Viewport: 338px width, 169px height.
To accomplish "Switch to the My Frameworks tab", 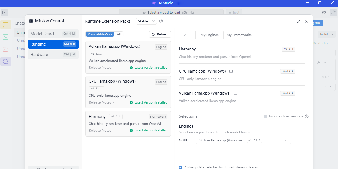I will (239, 35).
